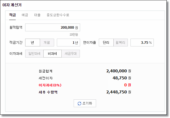Image resolution: width=170 pixels, height=118 pixels.
Task: Select the 중도상환수수료 tab
Action: [x=58, y=15]
